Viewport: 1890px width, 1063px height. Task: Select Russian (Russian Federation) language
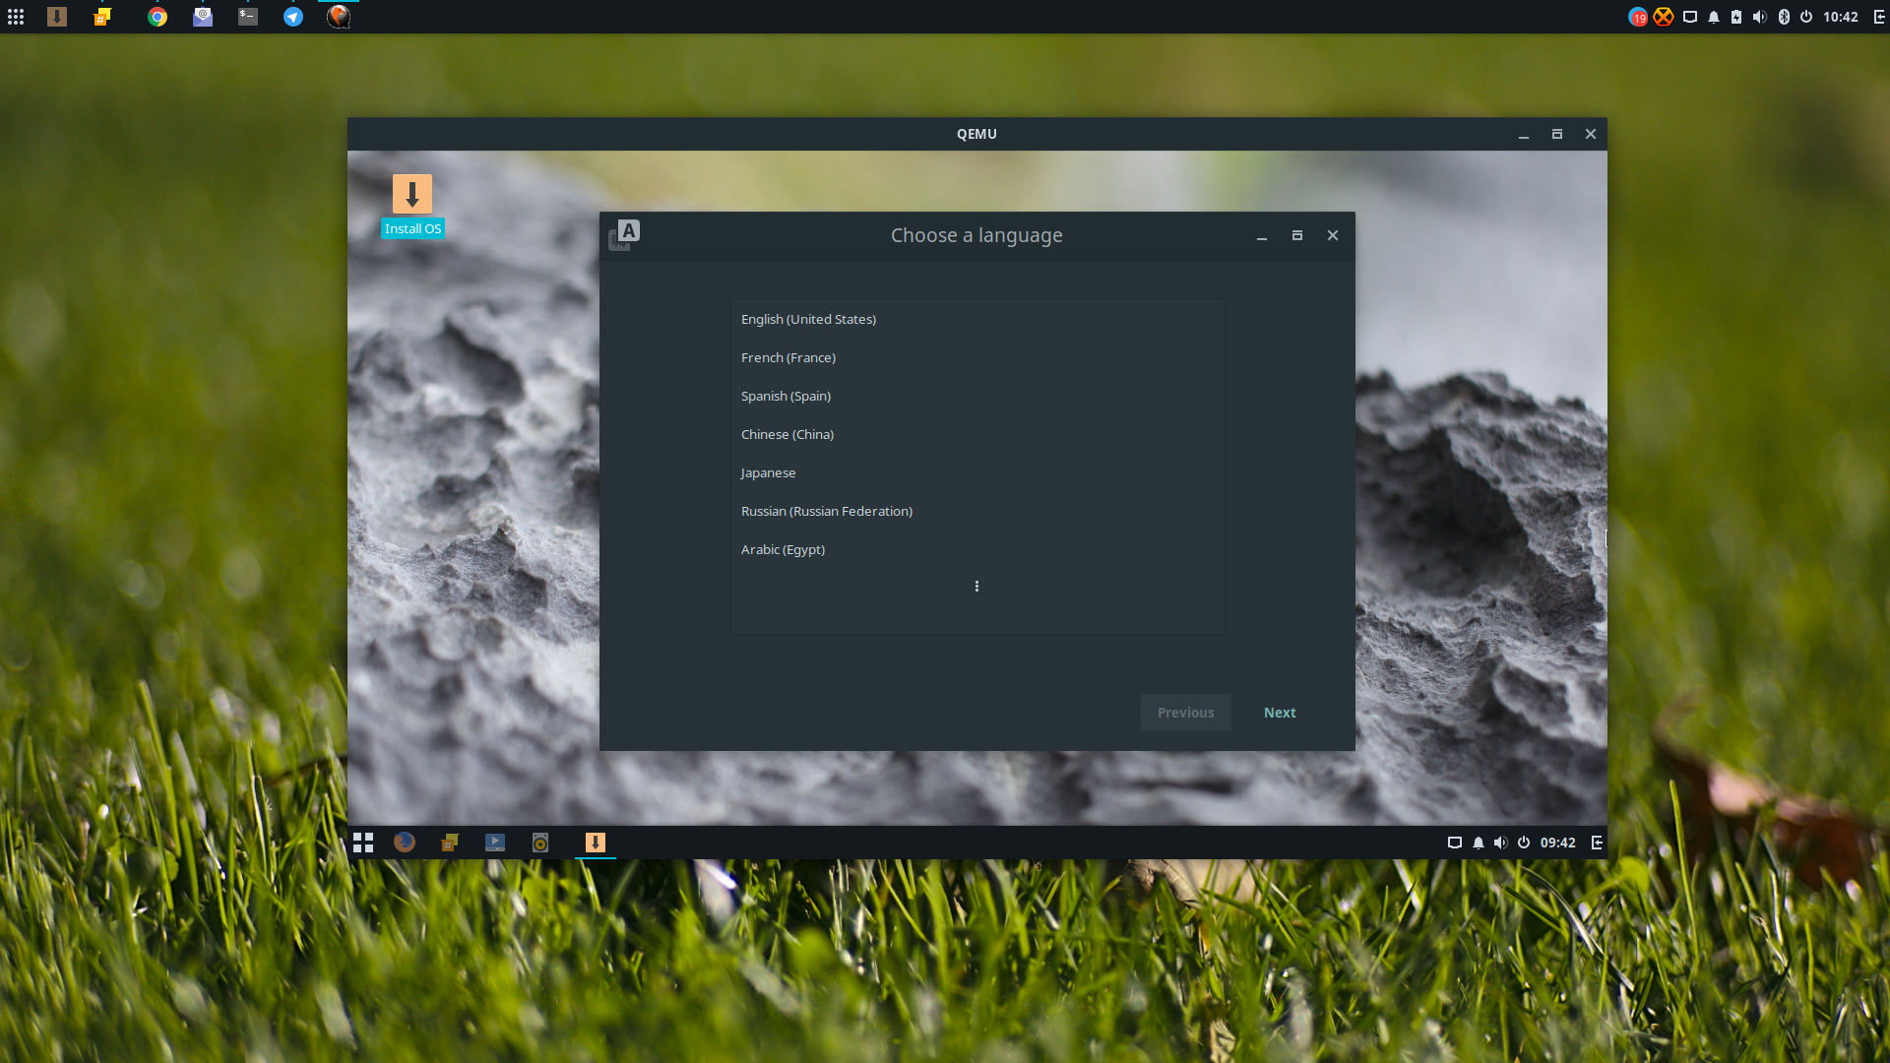(x=976, y=511)
